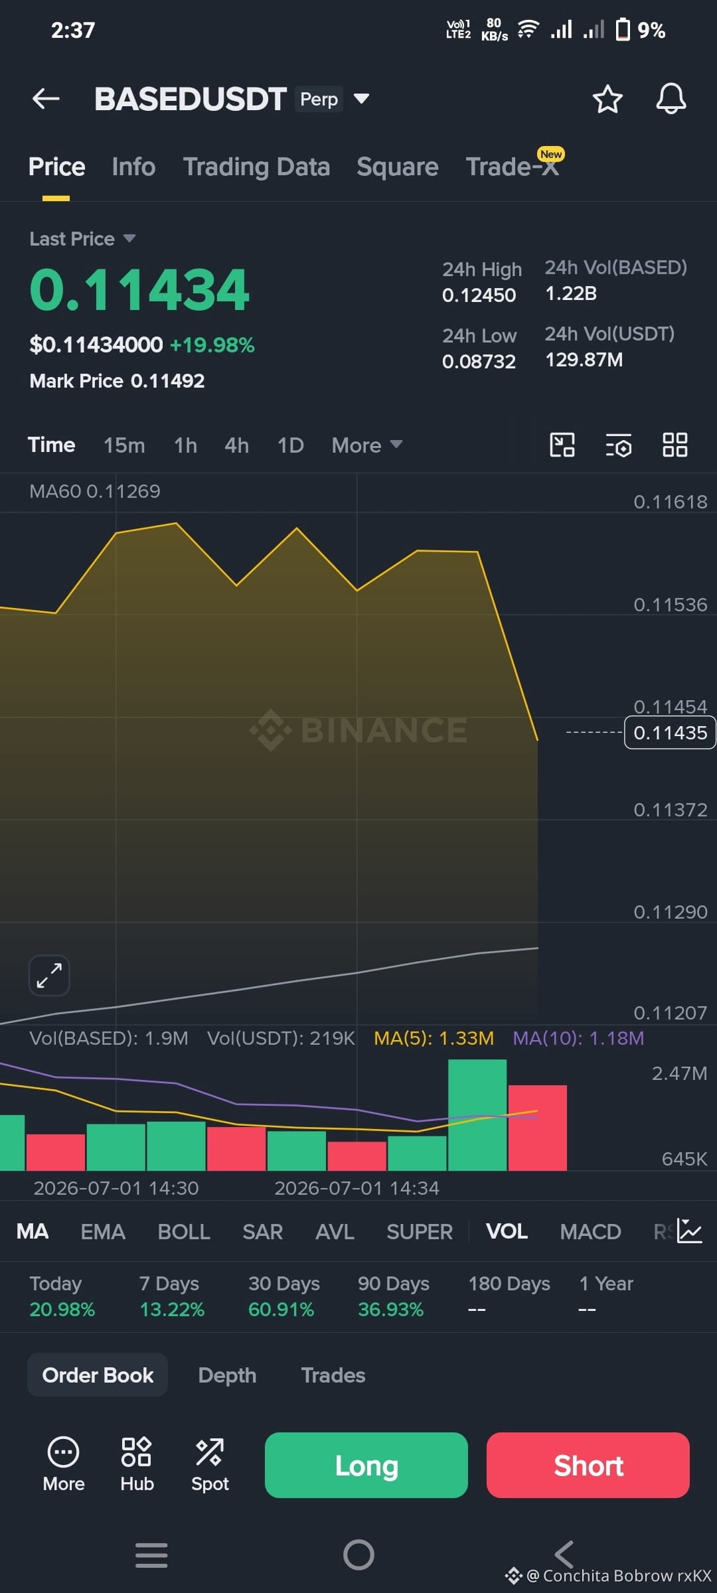717x1593 pixels.
Task: Toggle MACD sub-indicator
Action: (590, 1231)
